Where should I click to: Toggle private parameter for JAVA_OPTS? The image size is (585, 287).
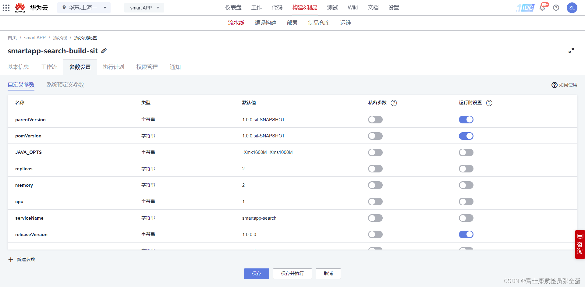click(375, 152)
